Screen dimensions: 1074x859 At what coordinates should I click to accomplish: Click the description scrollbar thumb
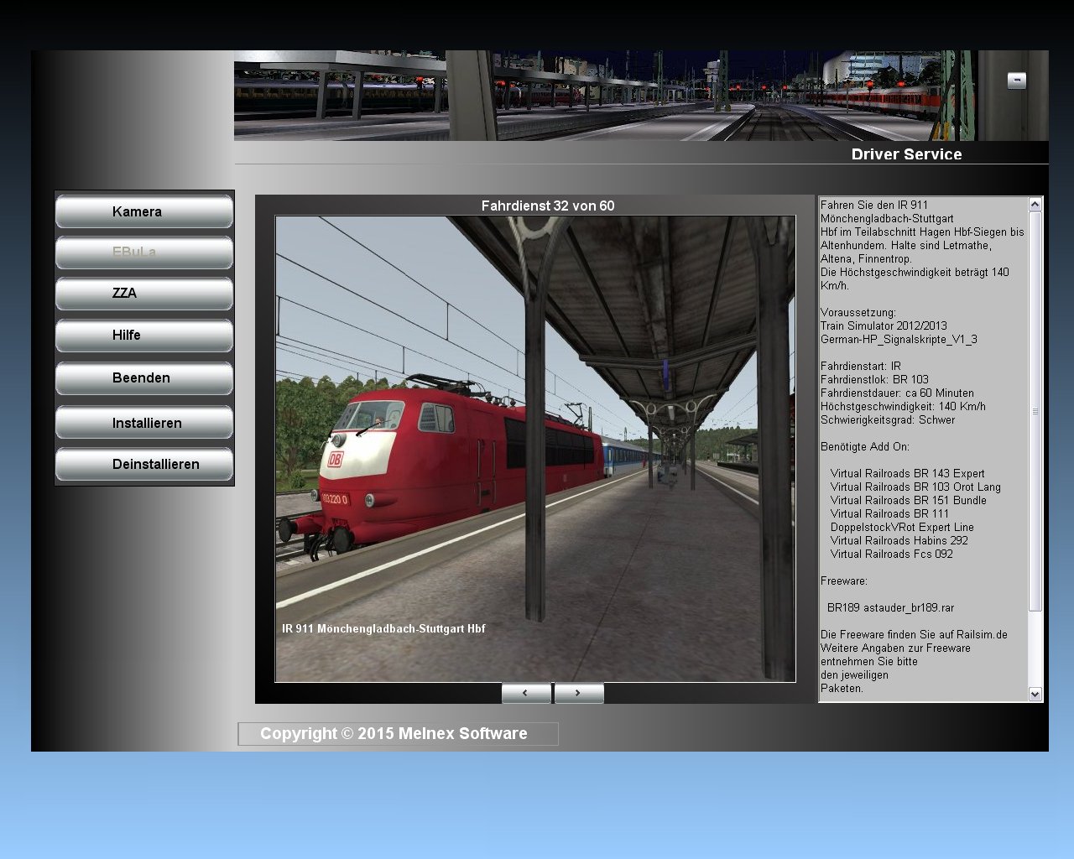coord(1035,411)
